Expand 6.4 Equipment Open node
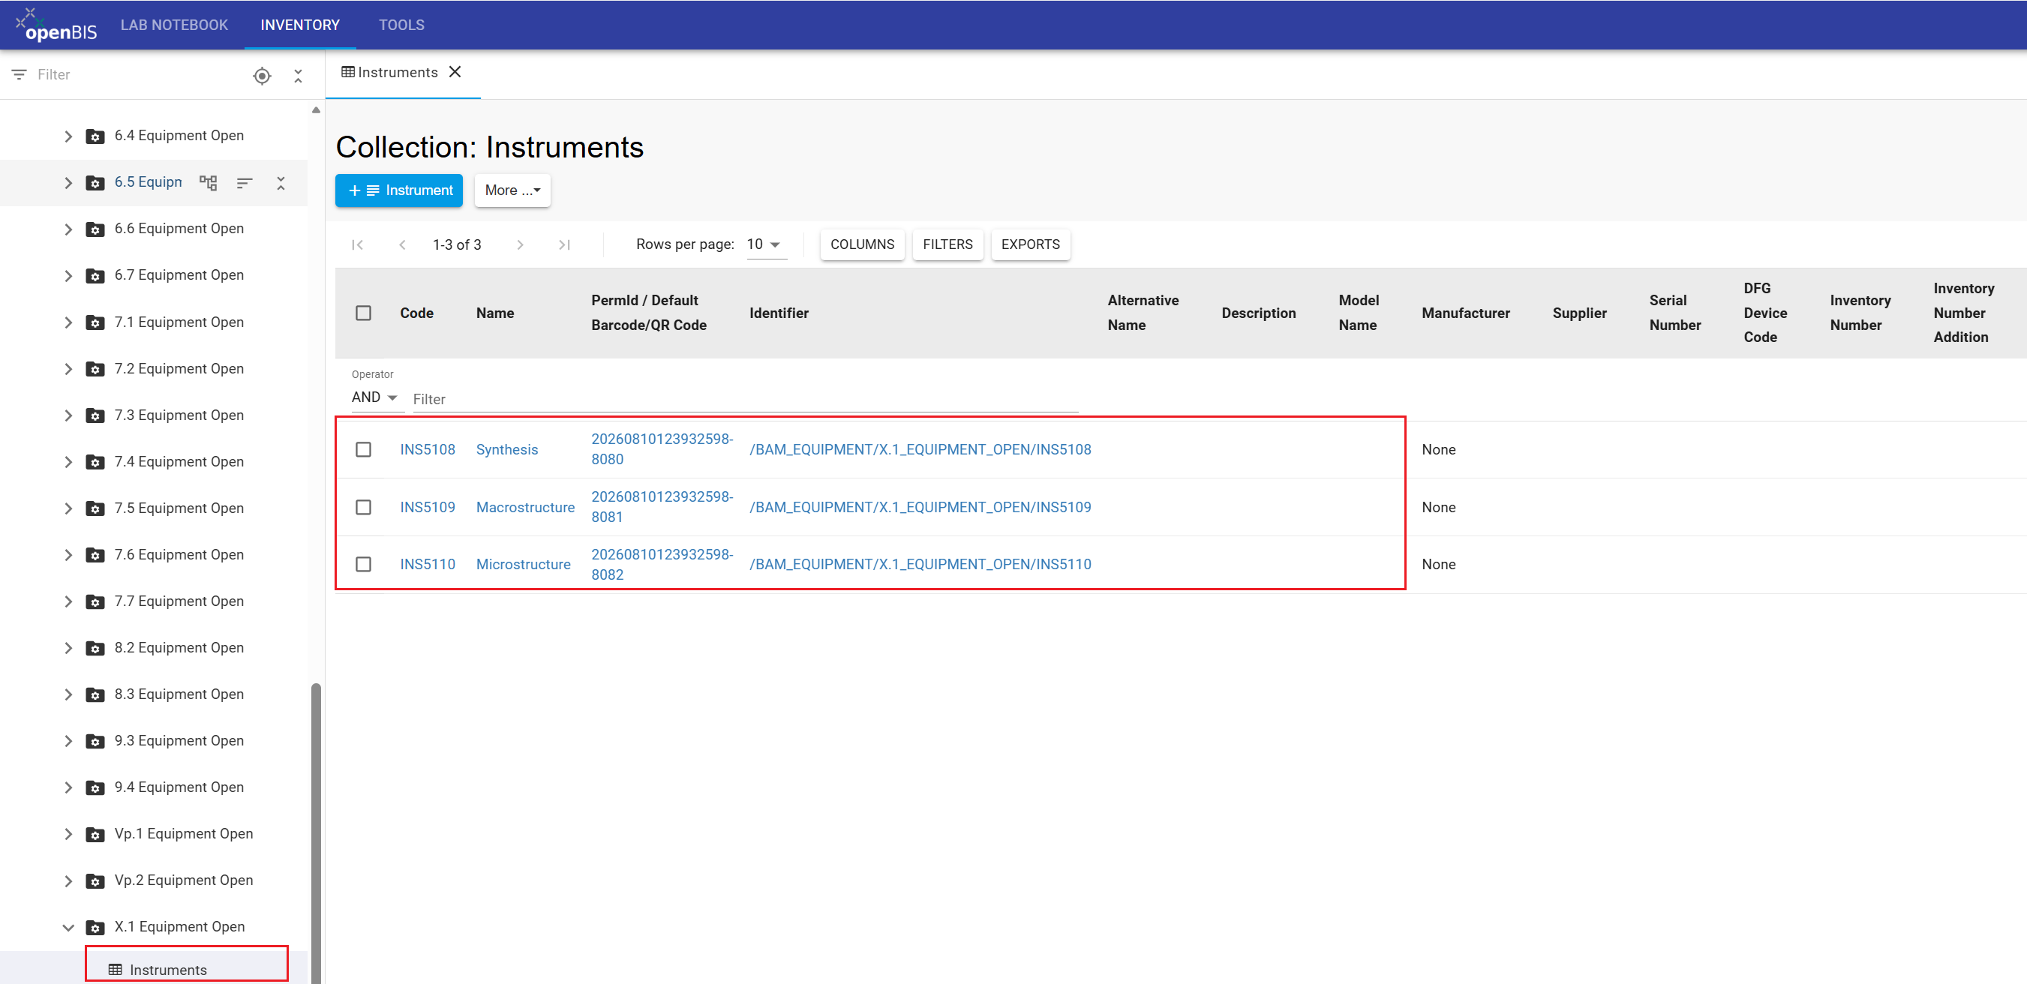This screenshot has height=984, width=2027. tap(68, 136)
